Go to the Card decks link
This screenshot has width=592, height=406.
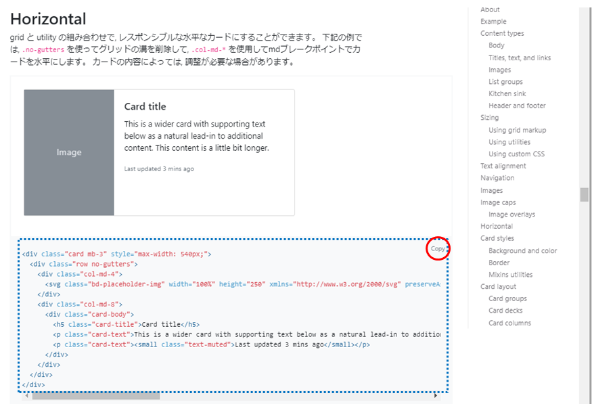(505, 311)
